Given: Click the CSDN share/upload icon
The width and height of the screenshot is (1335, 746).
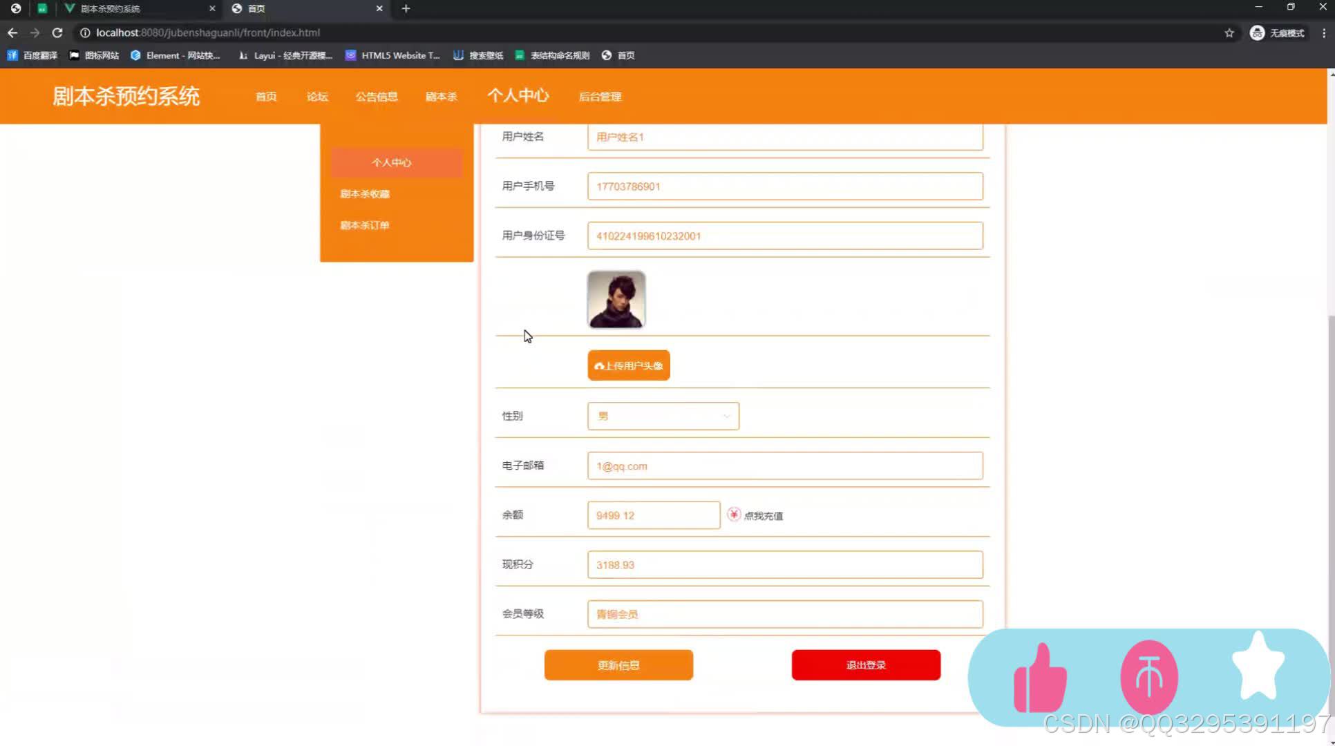Looking at the screenshot, I should click(1150, 678).
